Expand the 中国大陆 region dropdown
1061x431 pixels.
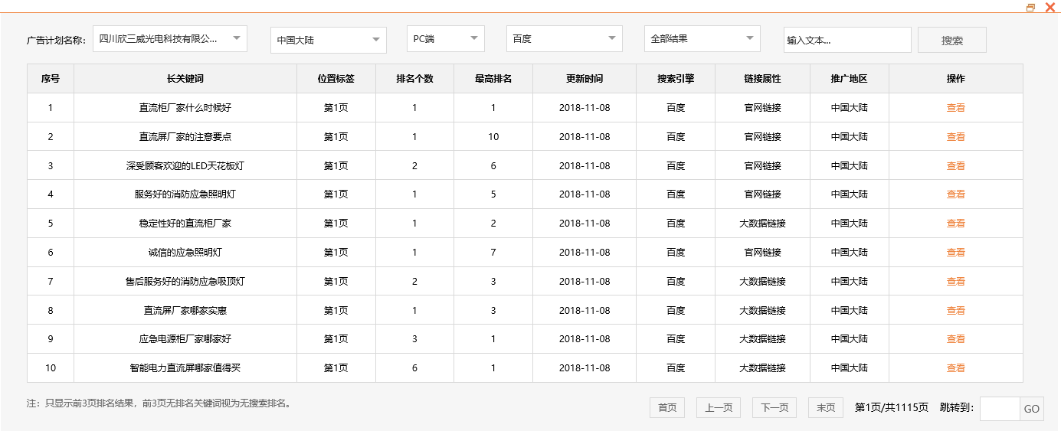(x=329, y=40)
